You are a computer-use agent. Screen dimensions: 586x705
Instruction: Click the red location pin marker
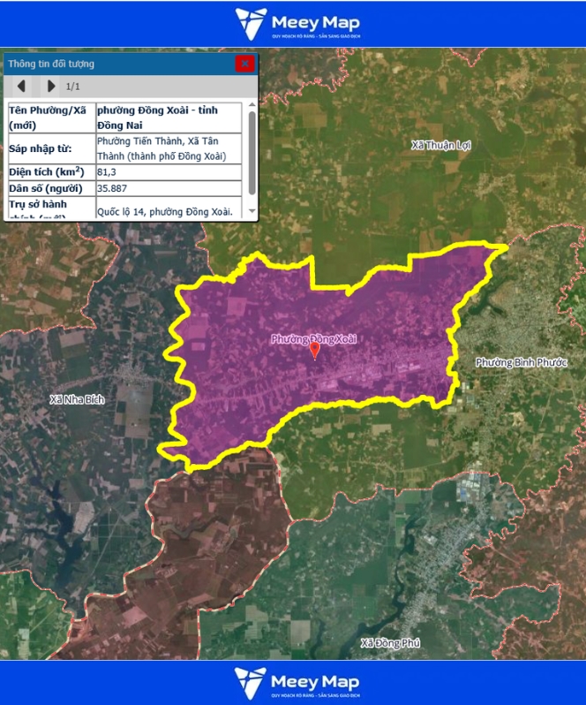point(315,351)
